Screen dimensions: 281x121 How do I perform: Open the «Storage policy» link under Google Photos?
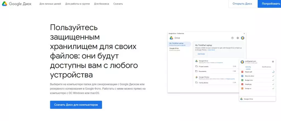[x=230, y=79]
